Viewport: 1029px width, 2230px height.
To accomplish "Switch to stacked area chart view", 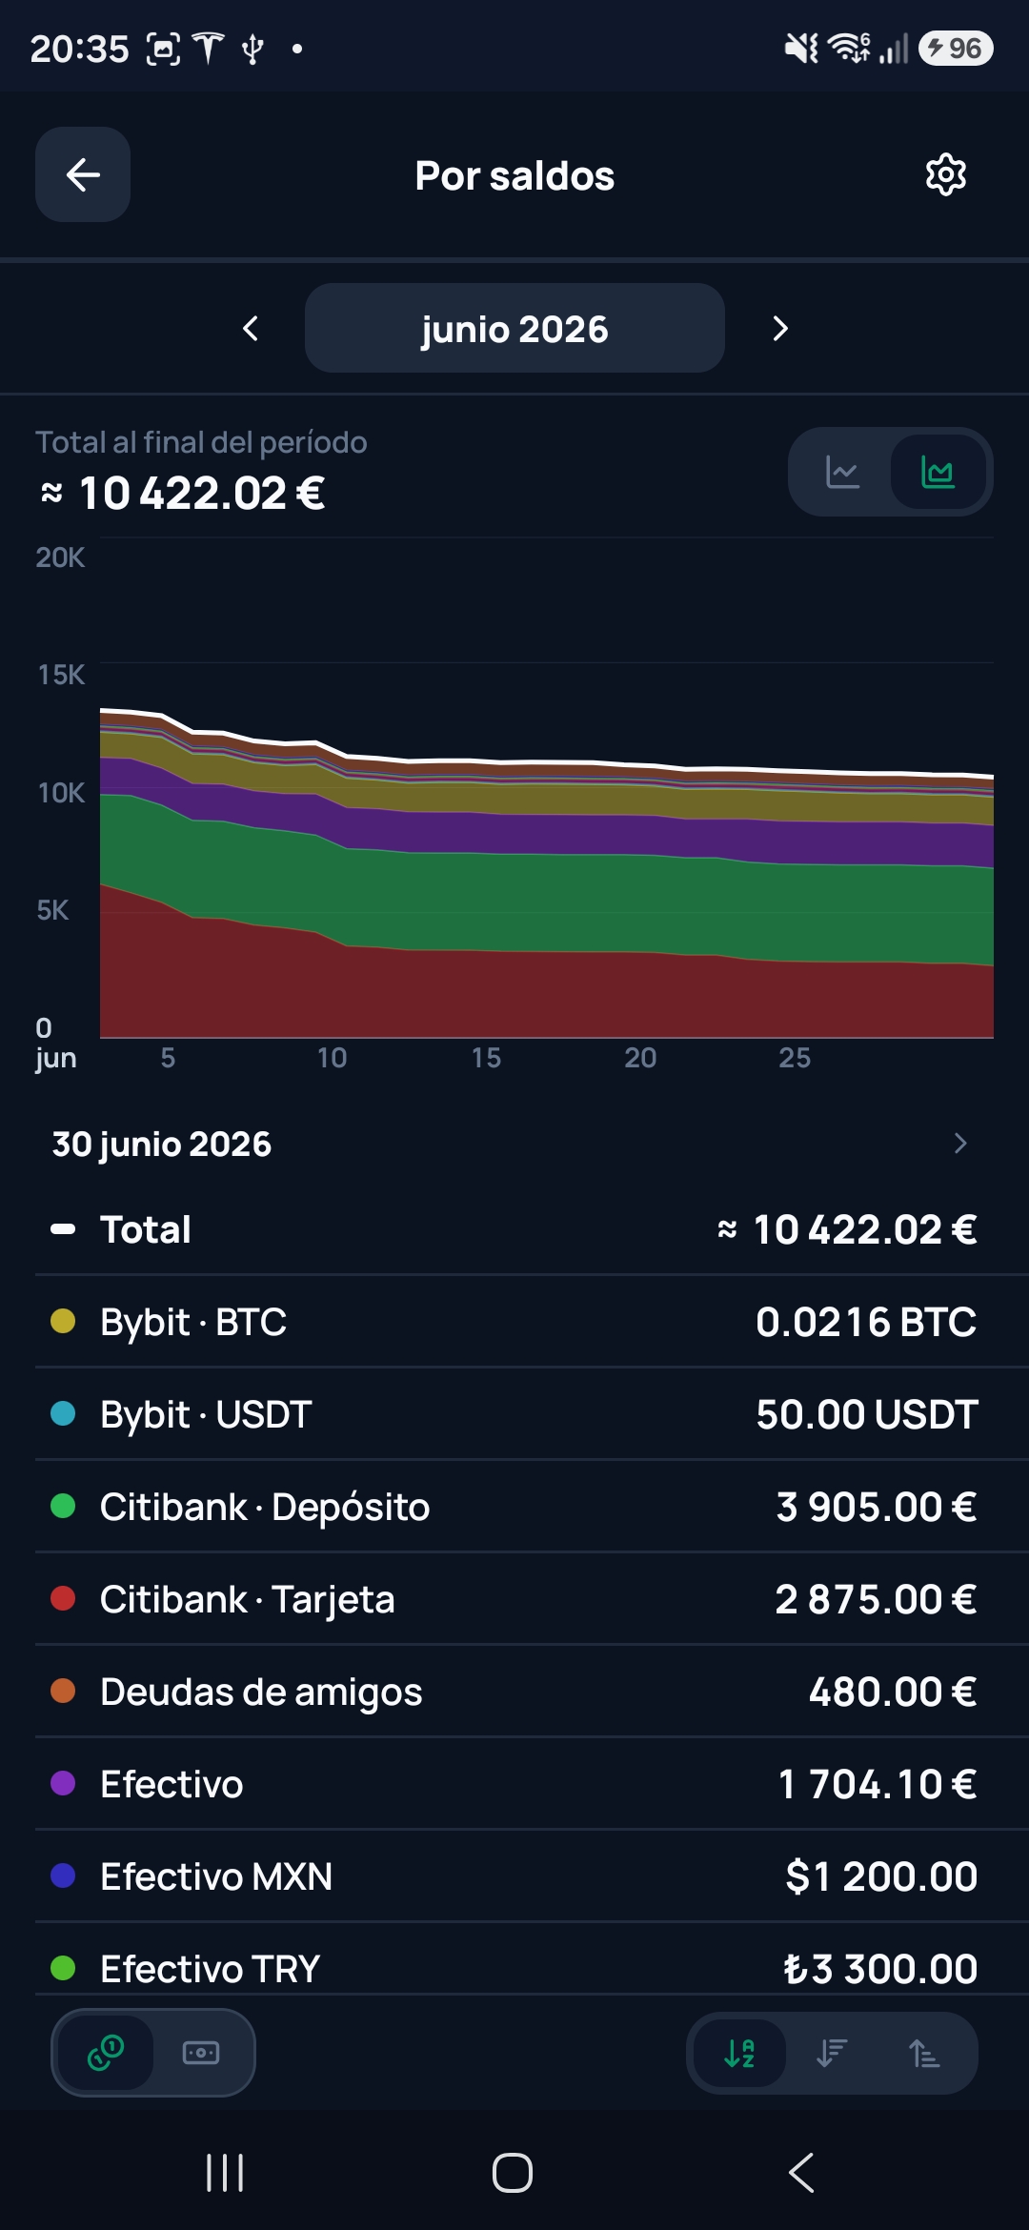I will coord(938,472).
